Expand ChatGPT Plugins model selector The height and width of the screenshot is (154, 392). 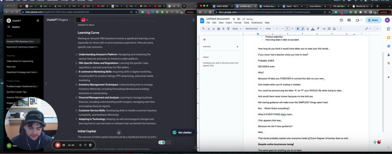point(58,20)
